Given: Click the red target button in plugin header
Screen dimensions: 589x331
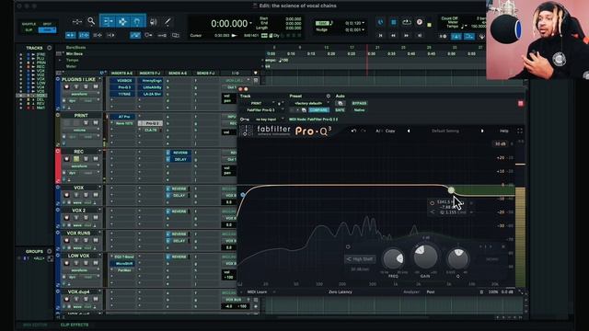Looking at the screenshot, I should (521, 103).
